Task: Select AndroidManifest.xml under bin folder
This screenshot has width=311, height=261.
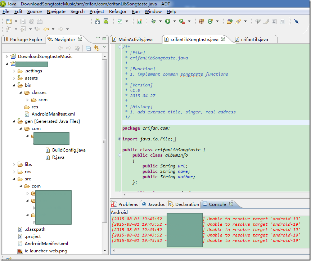Action: tap(53, 114)
